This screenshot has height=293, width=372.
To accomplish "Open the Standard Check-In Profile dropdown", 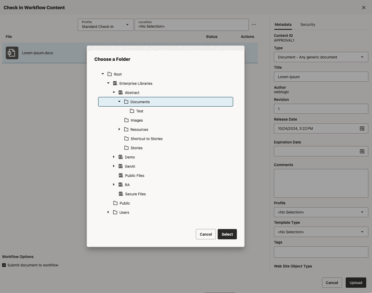I will [106, 25].
